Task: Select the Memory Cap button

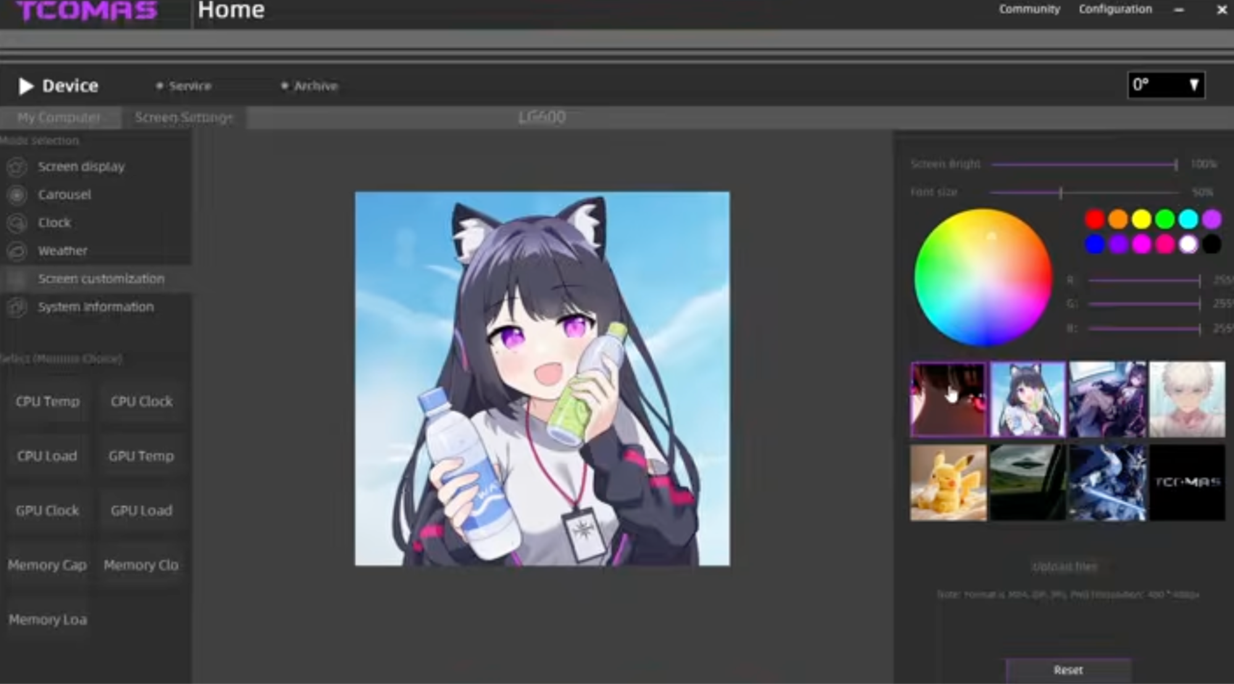Action: tap(48, 565)
